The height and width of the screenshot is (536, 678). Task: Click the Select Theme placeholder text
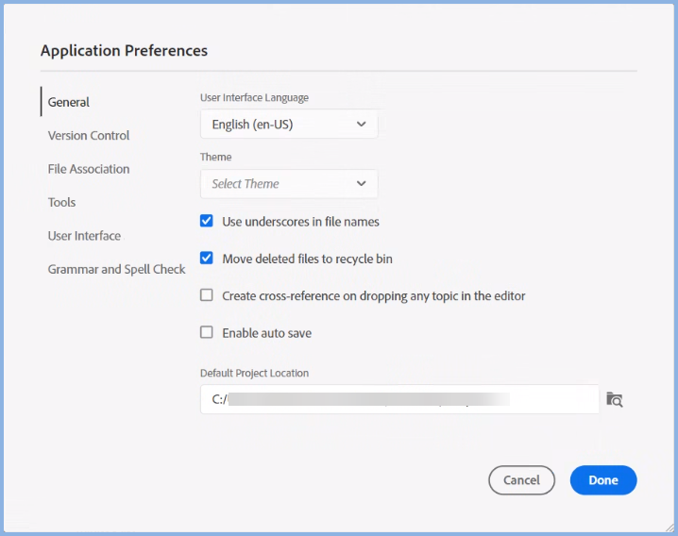[x=246, y=184]
